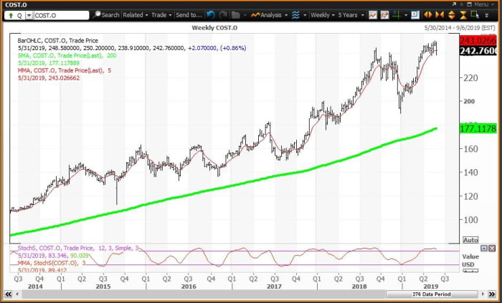Click the SMA 200 legend label
The width and height of the screenshot is (502, 303).
tap(67, 56)
